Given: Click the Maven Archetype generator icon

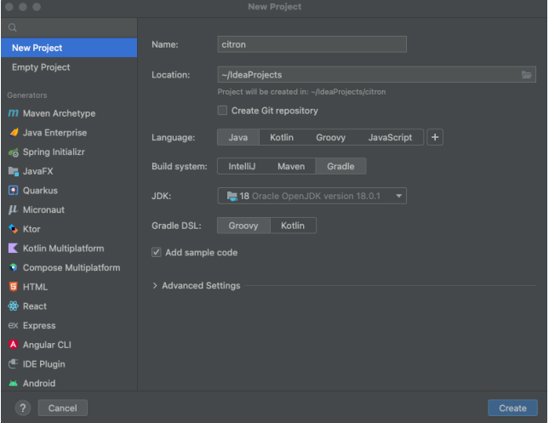Looking at the screenshot, I should (x=13, y=113).
